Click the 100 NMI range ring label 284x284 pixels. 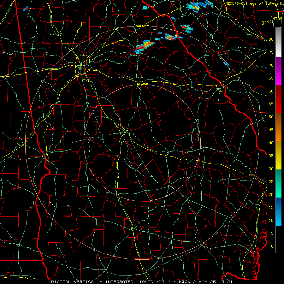point(142,26)
